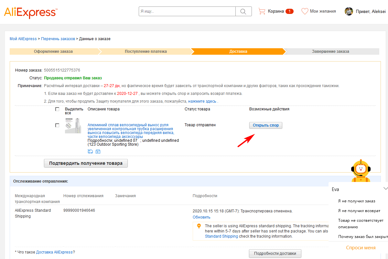Image resolution: width=388 pixels, height=259 pixels.
Task: Click the AliExpress logo
Action: tap(31, 13)
